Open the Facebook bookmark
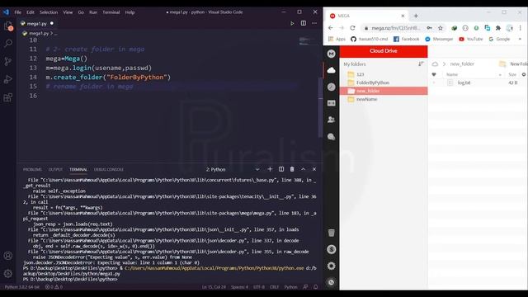The height and width of the screenshot is (297, 528). point(407,39)
